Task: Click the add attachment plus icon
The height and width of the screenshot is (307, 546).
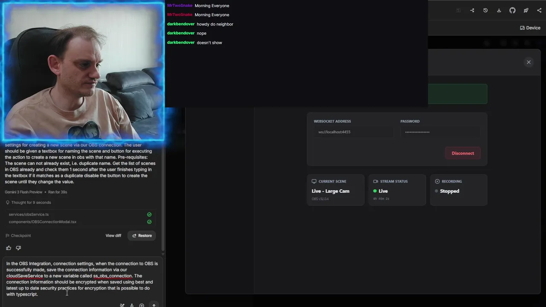Action: click(142, 305)
